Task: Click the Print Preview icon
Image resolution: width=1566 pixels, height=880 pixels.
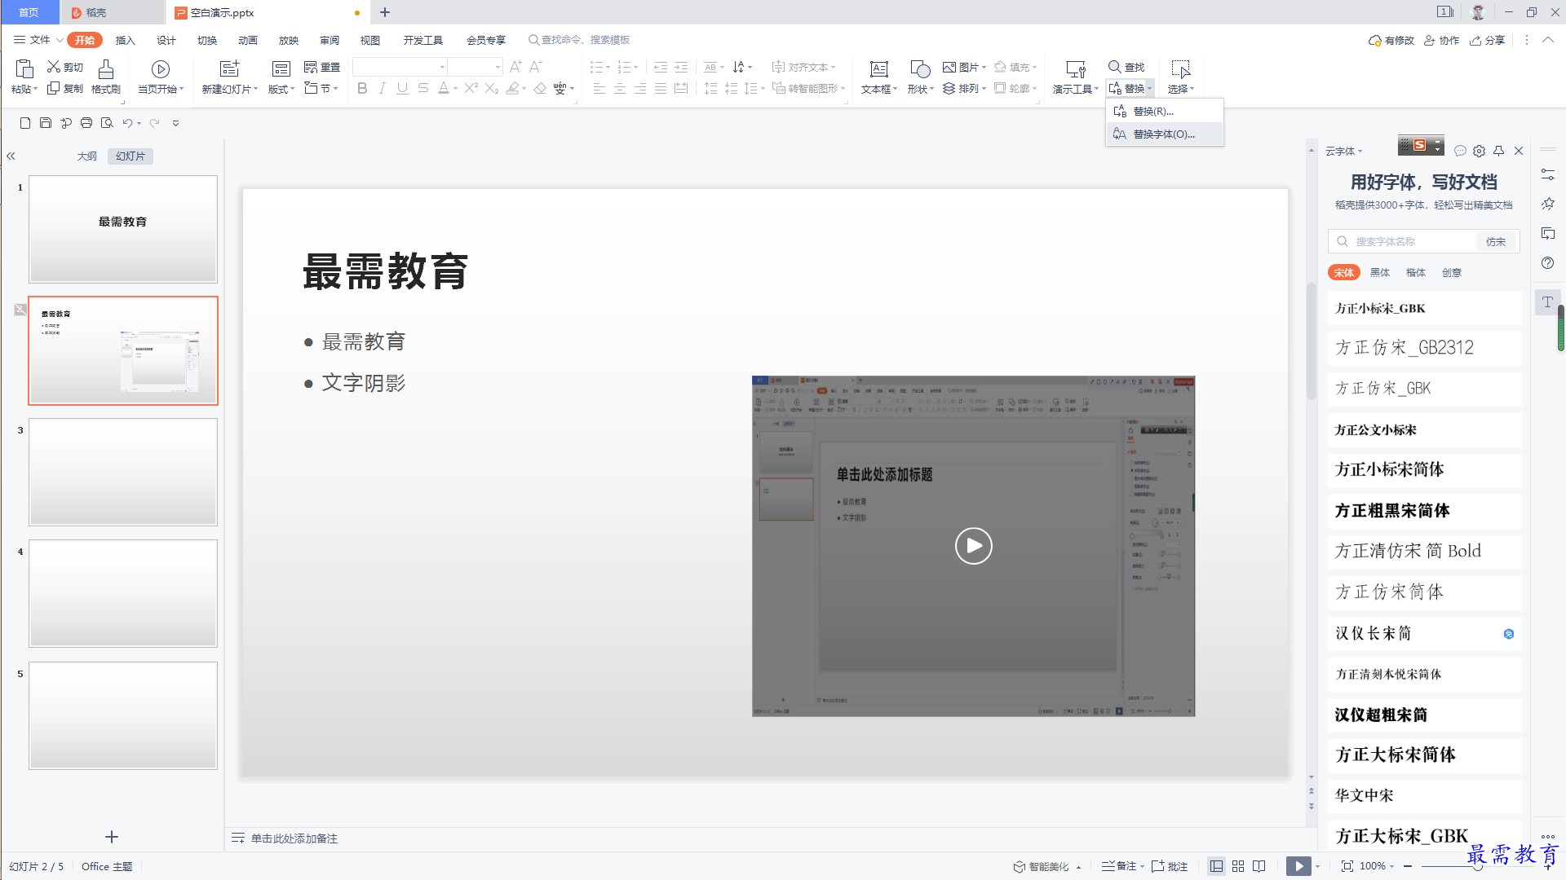Action: point(107,123)
